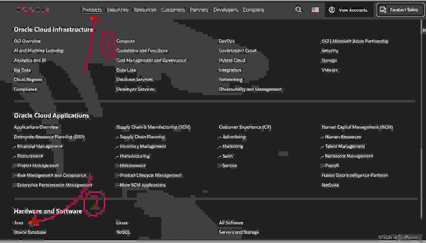
Task: Click the search magnifier icon
Action: click(298, 10)
